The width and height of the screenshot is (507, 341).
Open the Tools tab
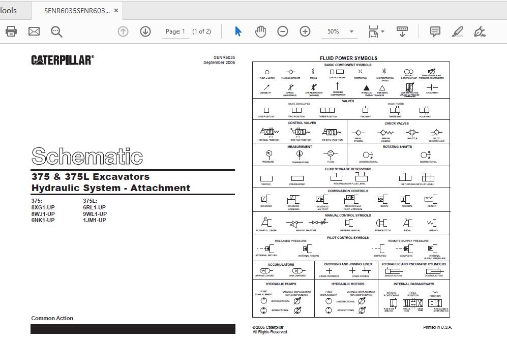point(9,11)
